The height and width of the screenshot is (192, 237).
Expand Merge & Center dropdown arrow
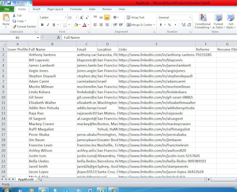[x=154, y=25]
